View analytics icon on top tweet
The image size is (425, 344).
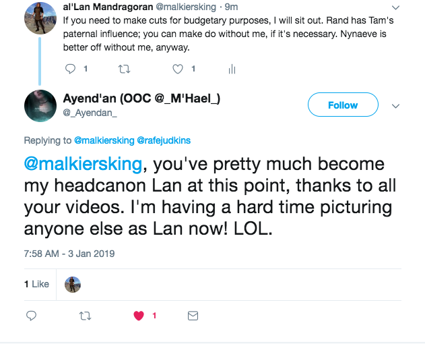click(231, 68)
